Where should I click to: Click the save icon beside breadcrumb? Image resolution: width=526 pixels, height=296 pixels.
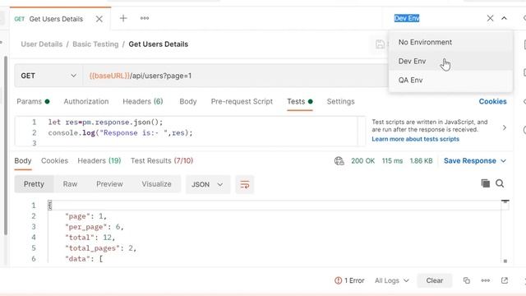click(x=380, y=44)
